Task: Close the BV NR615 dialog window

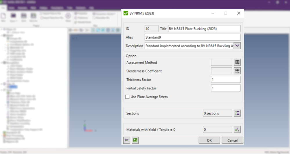Action: pos(239,13)
